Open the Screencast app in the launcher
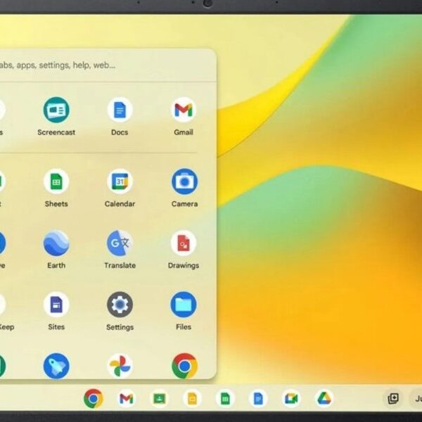The width and height of the screenshot is (422, 422). pos(56,110)
